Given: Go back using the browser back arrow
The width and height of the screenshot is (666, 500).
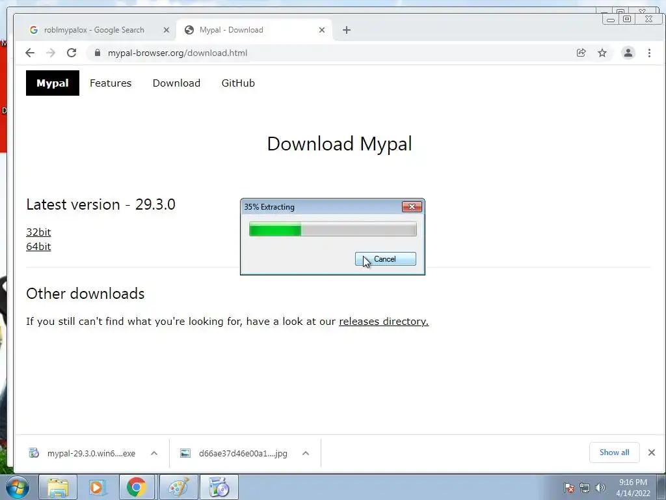Looking at the screenshot, I should tap(30, 53).
